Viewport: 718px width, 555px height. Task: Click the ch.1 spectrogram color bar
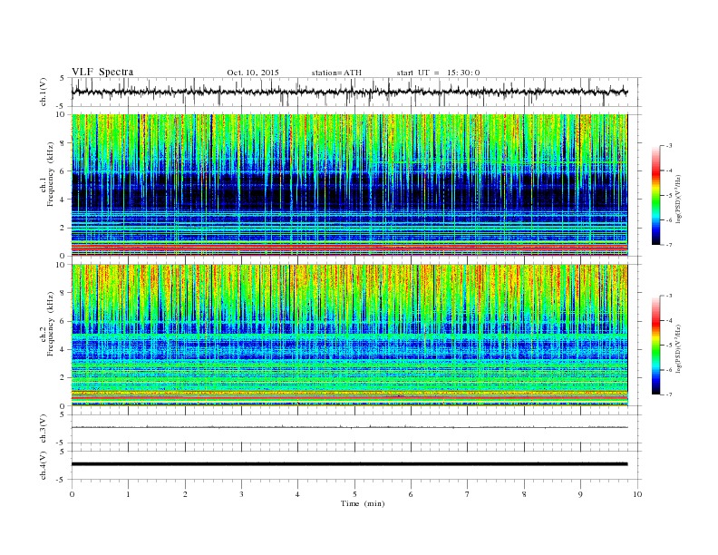(655, 196)
